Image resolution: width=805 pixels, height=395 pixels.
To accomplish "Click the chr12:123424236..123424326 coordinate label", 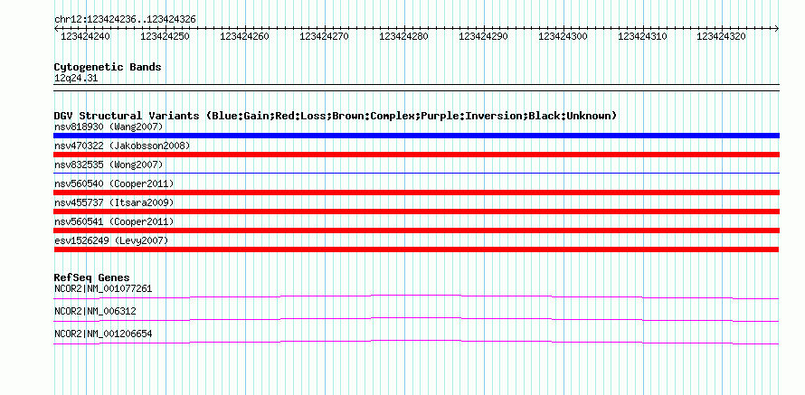I will click(125, 19).
